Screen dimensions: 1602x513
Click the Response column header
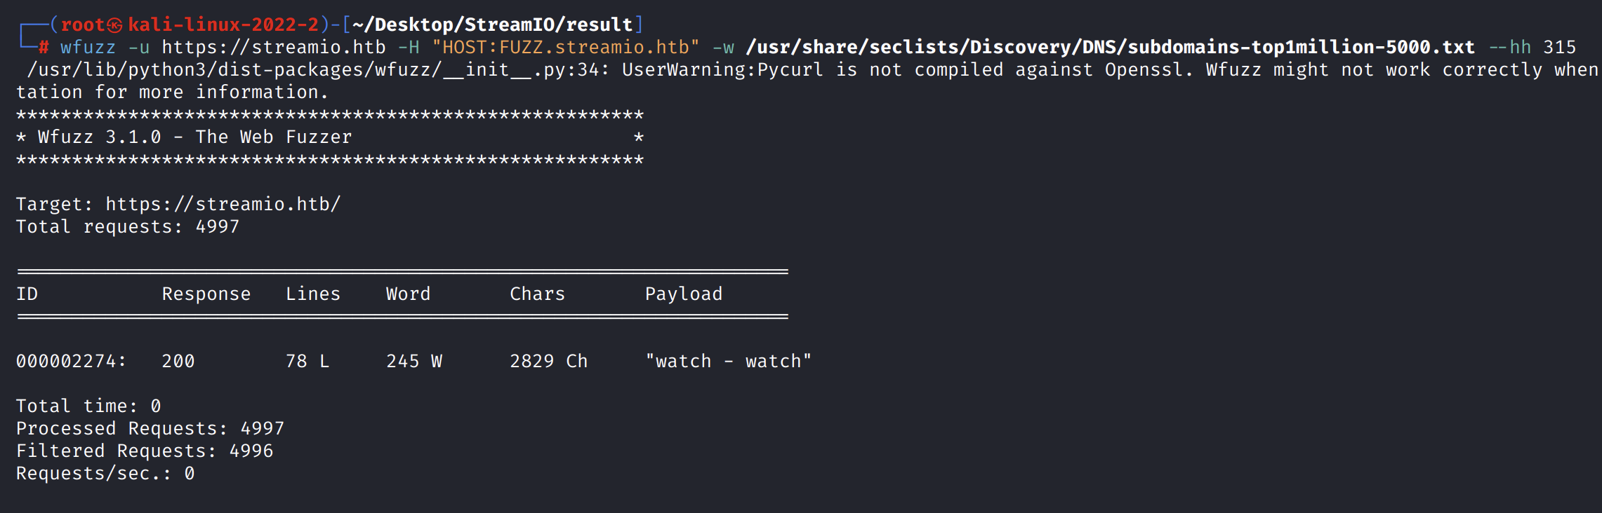(206, 294)
